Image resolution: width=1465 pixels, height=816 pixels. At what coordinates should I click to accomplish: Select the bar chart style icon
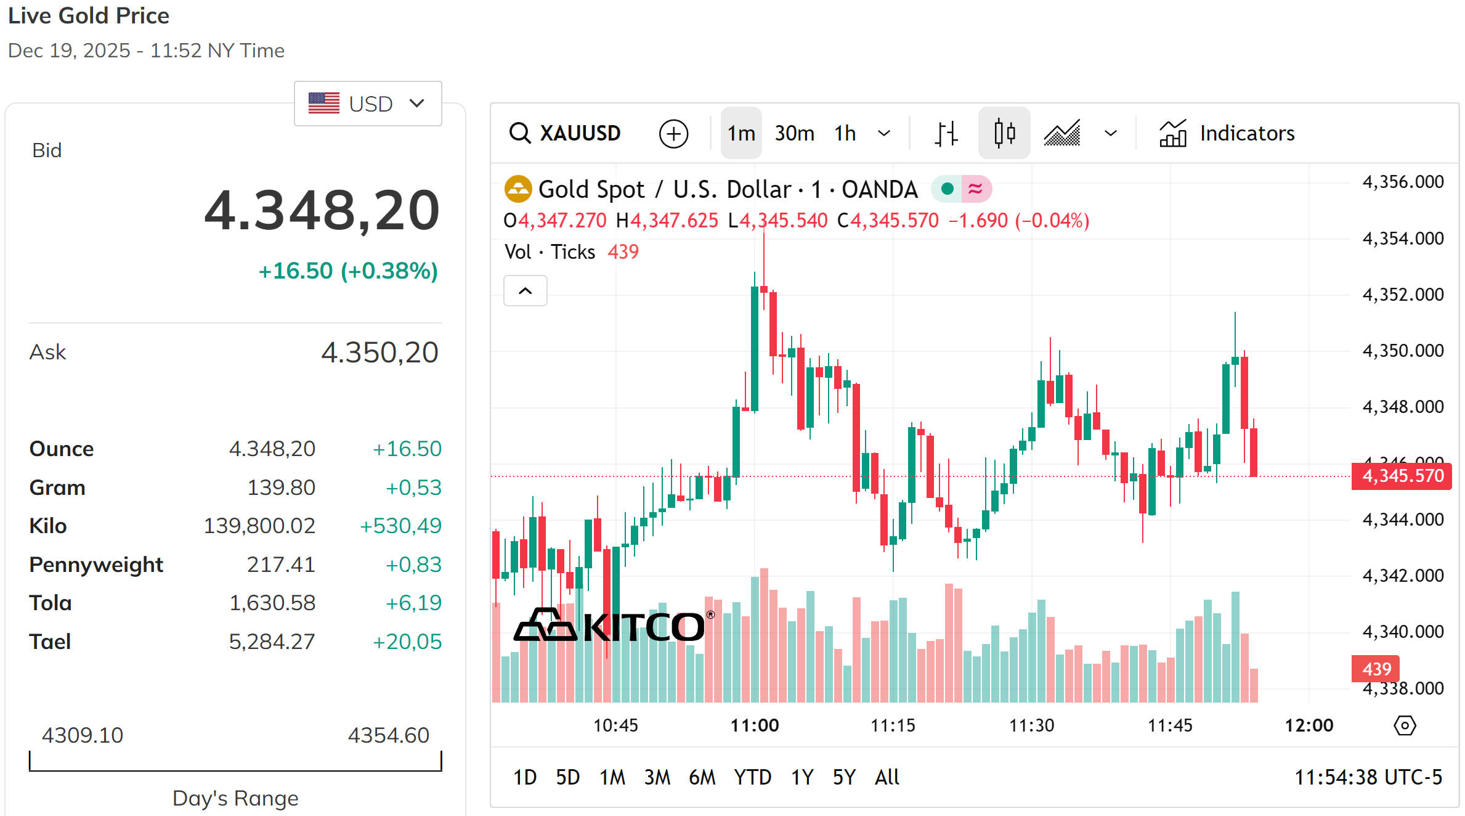[946, 133]
